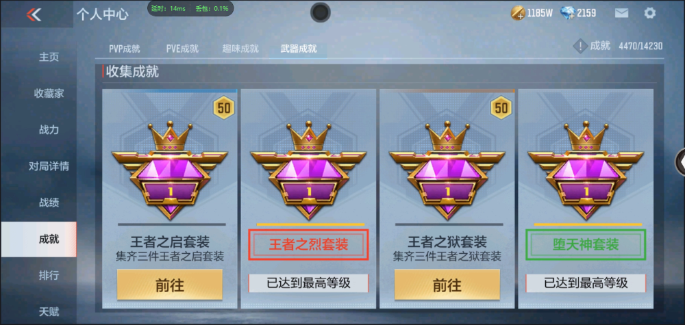Click the diamond currency add icon

click(567, 14)
